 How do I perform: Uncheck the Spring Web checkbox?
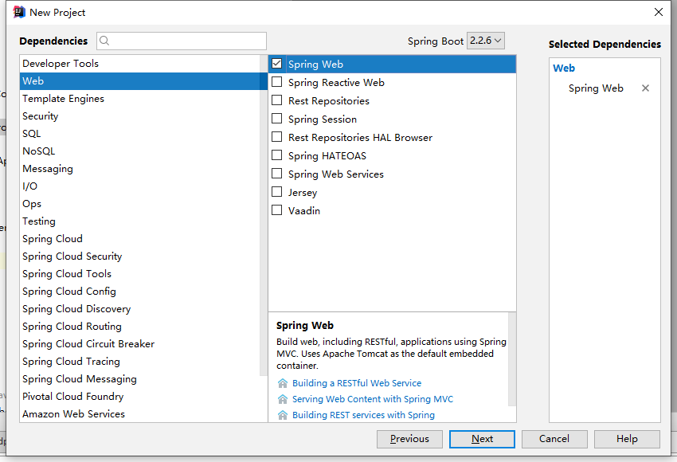point(276,64)
